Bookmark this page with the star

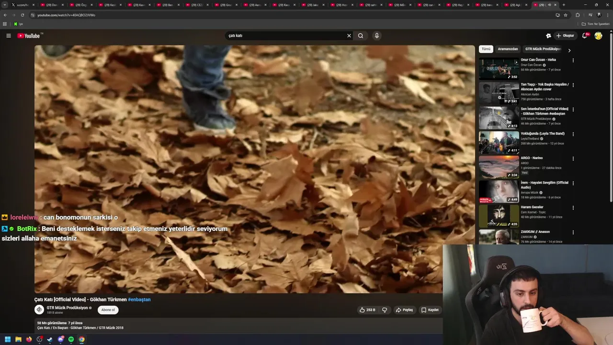(x=566, y=15)
